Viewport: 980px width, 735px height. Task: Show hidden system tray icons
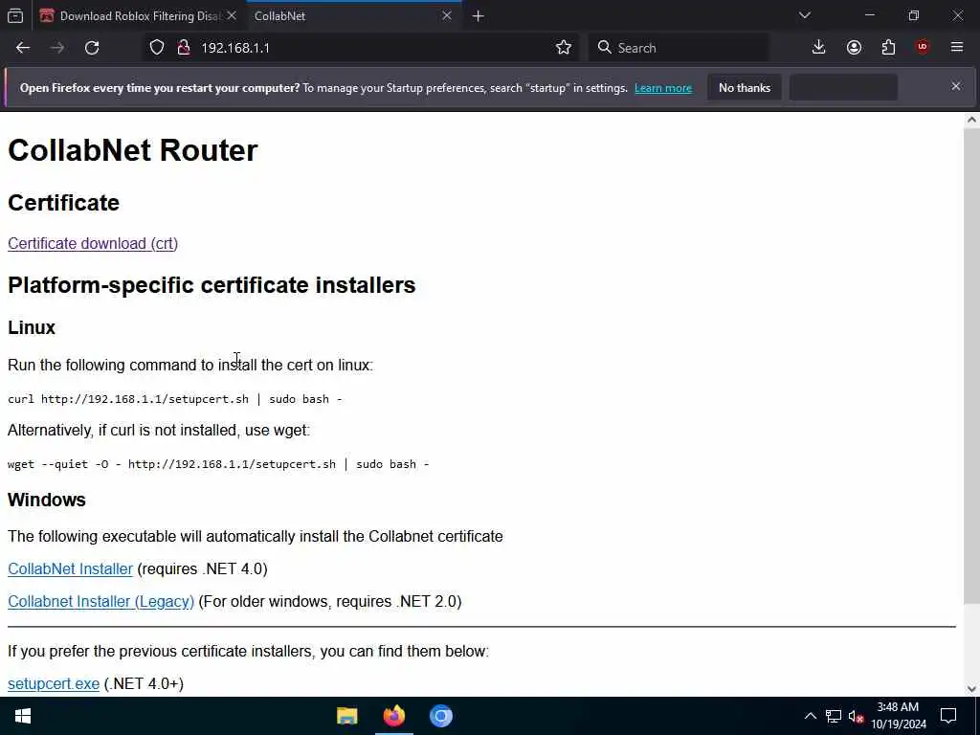coord(810,716)
